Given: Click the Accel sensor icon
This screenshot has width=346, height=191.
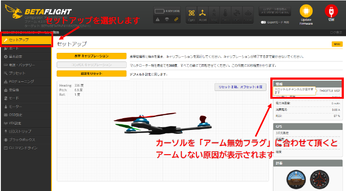Looking at the screenshot, I should point(202,15).
